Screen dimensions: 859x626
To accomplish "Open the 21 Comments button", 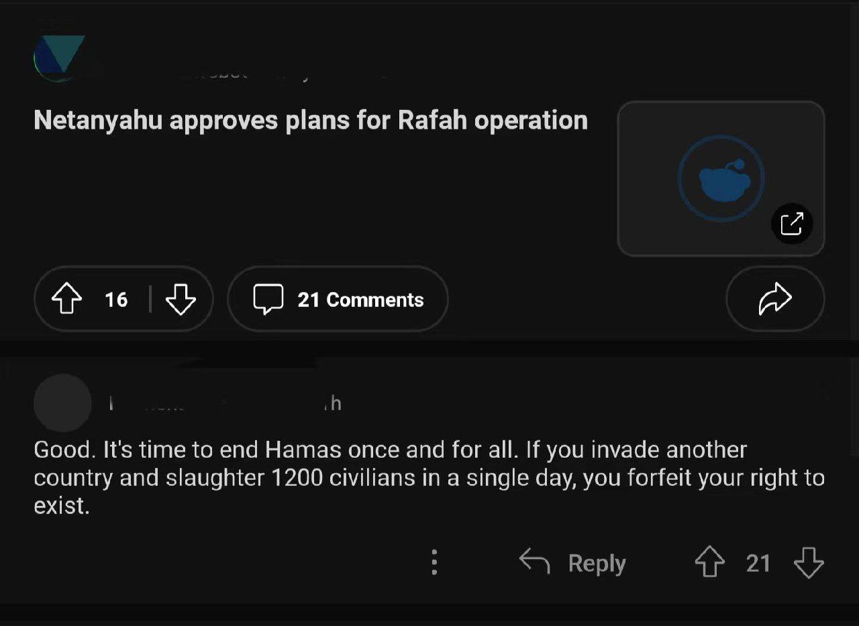I will point(338,299).
